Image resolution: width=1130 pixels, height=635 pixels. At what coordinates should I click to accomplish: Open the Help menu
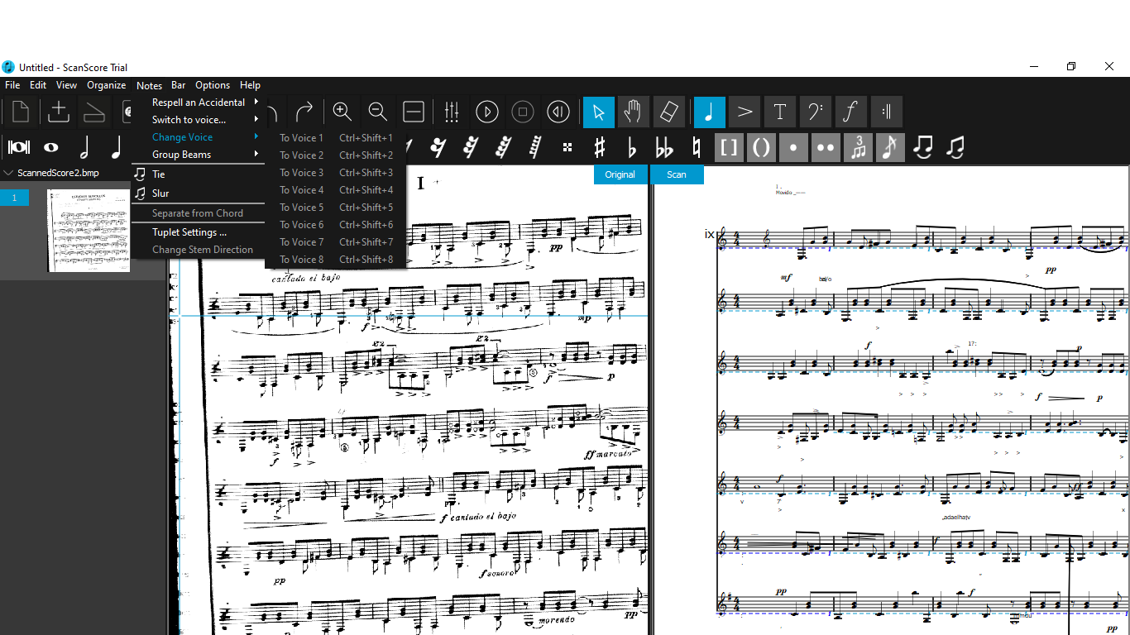250,85
